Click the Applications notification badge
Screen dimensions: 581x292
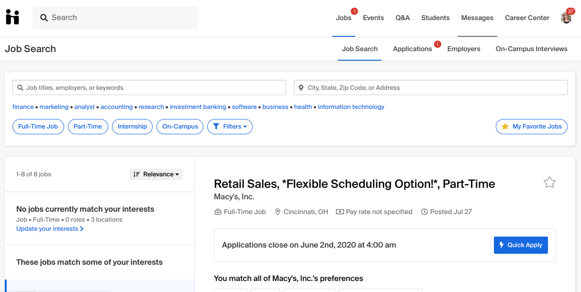pyautogui.click(x=437, y=44)
